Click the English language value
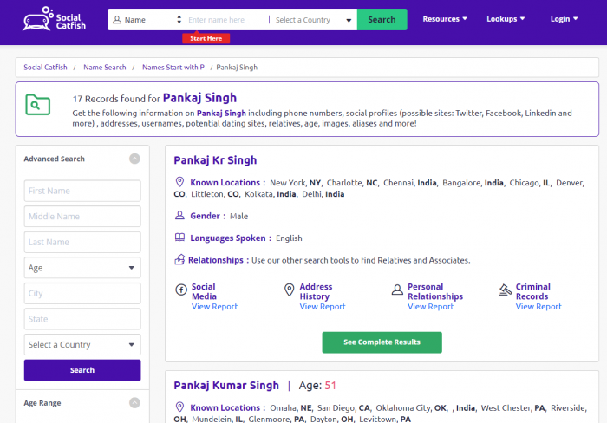The width and height of the screenshot is (607, 423). coord(289,238)
